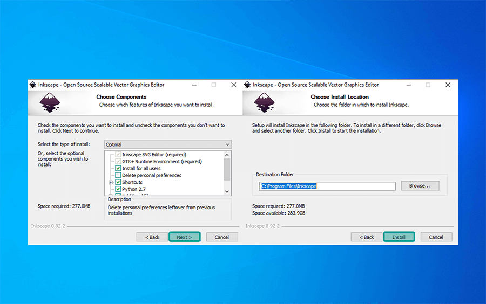Screen dimensions: 486x304
Task: Enable the Delete personal preferences checkbox
Action: coord(118,175)
